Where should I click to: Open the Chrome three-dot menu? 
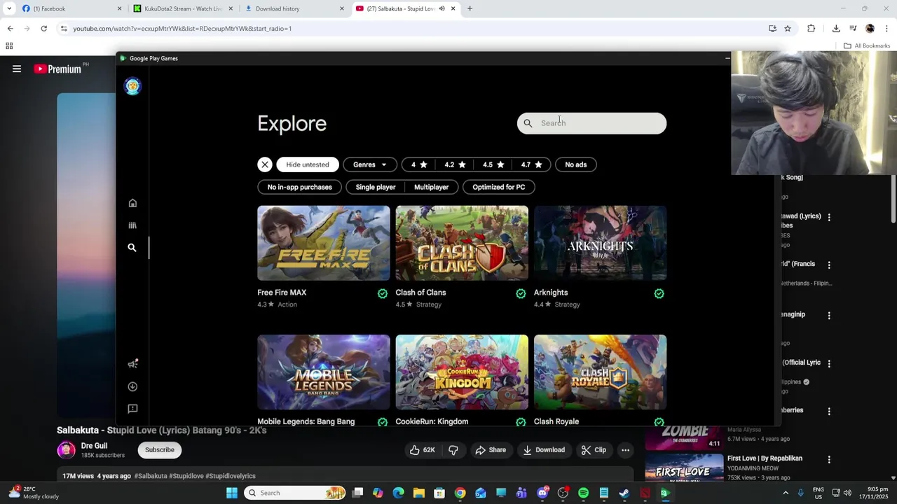tap(886, 29)
